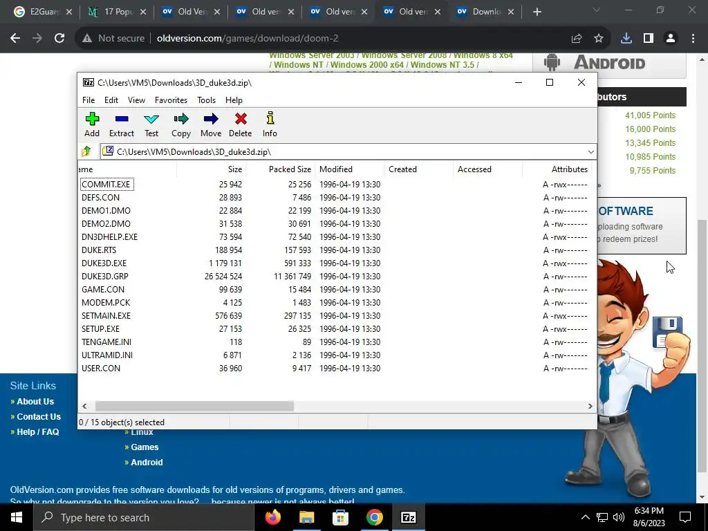Sort by the Modified column header
The height and width of the screenshot is (531, 708).
click(x=349, y=169)
